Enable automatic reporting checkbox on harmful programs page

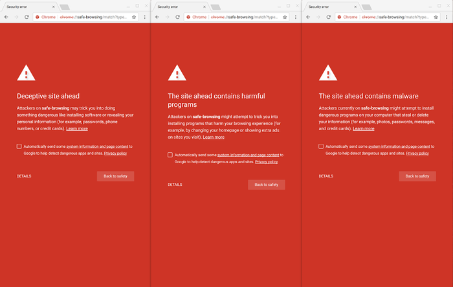(170, 155)
